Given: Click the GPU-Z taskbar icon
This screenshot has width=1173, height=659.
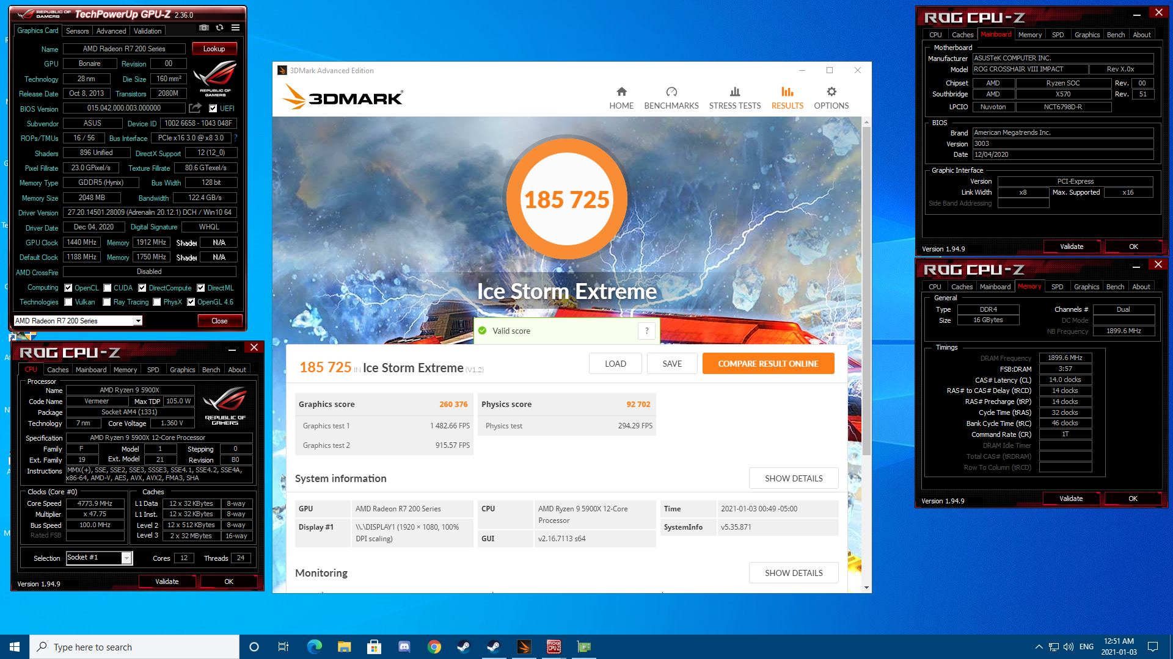Looking at the screenshot, I should pyautogui.click(x=583, y=647).
